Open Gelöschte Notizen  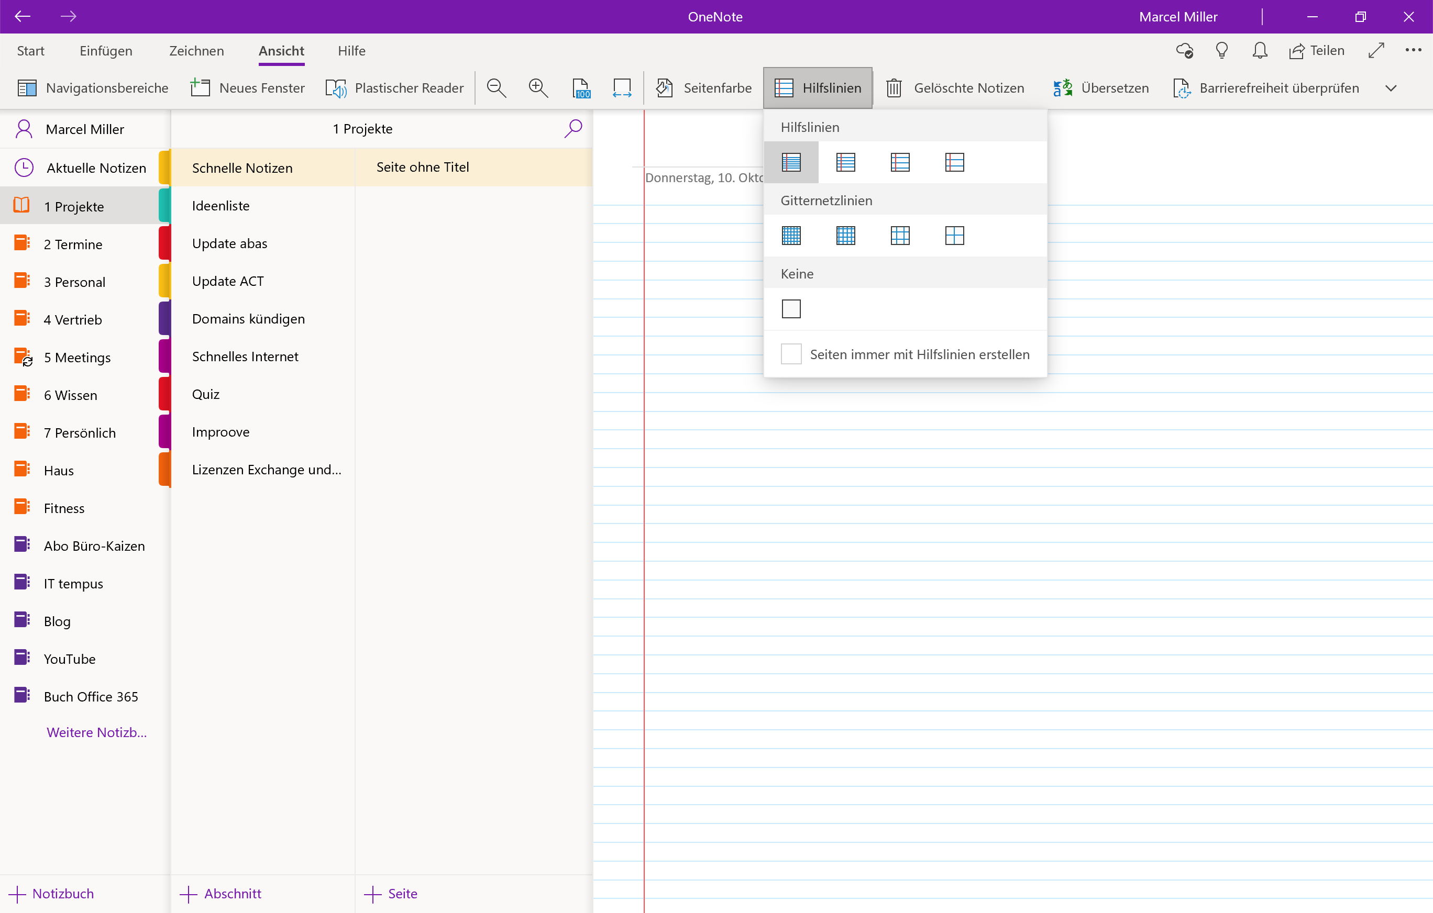pos(955,88)
